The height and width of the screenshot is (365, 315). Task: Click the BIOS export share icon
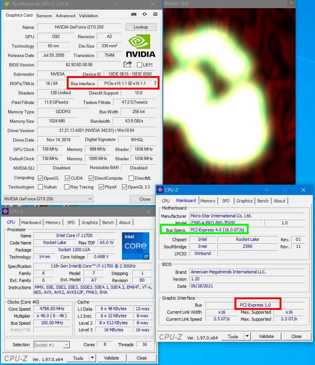click(128, 64)
